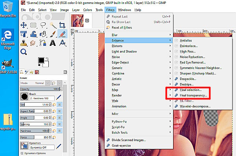Expand the Python-Fu submenu
This screenshot has height=156, width=236.
click(139, 122)
